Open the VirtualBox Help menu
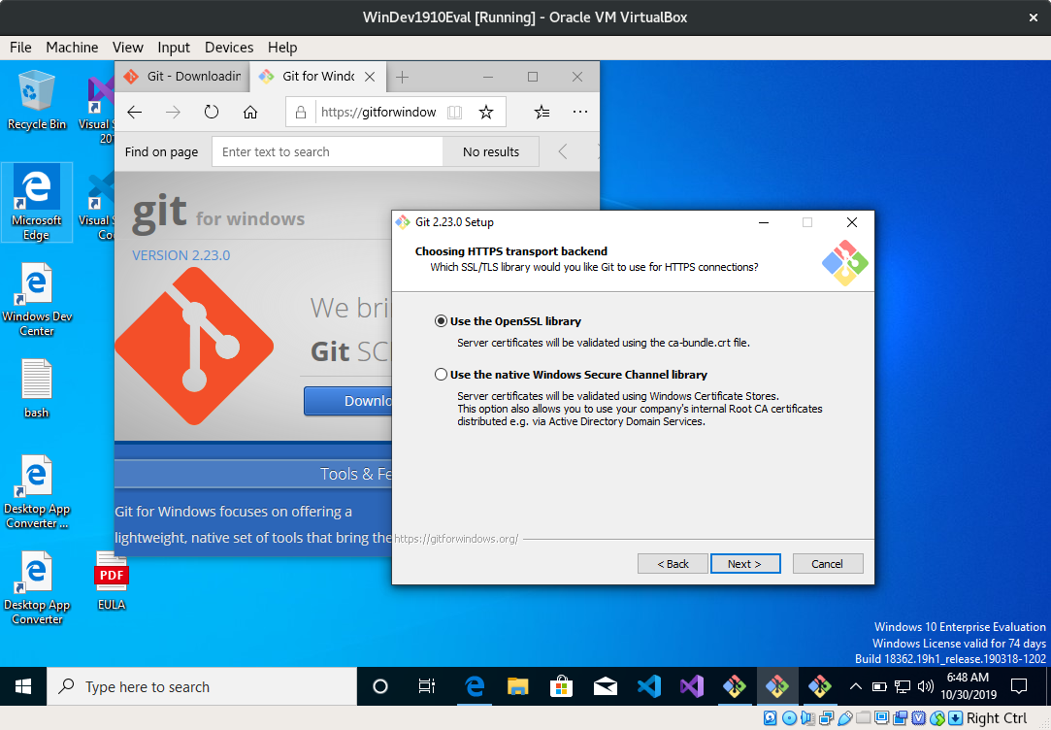Screen dimensions: 1051x730 point(282,47)
